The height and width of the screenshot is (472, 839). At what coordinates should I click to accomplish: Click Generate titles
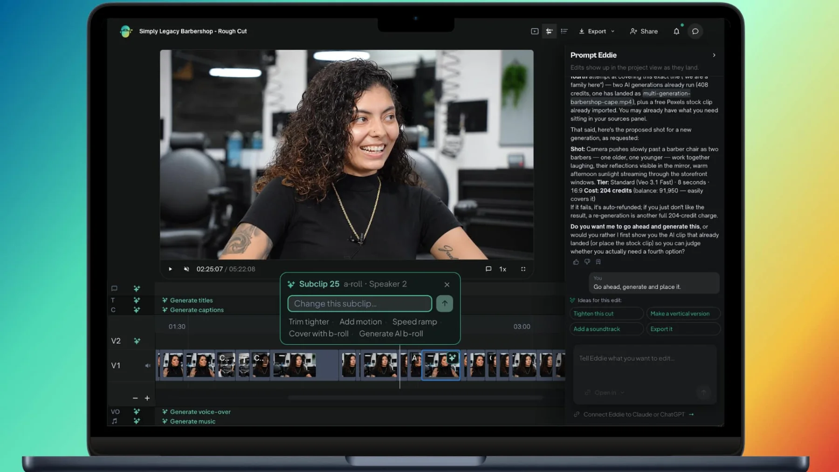pyautogui.click(x=187, y=300)
